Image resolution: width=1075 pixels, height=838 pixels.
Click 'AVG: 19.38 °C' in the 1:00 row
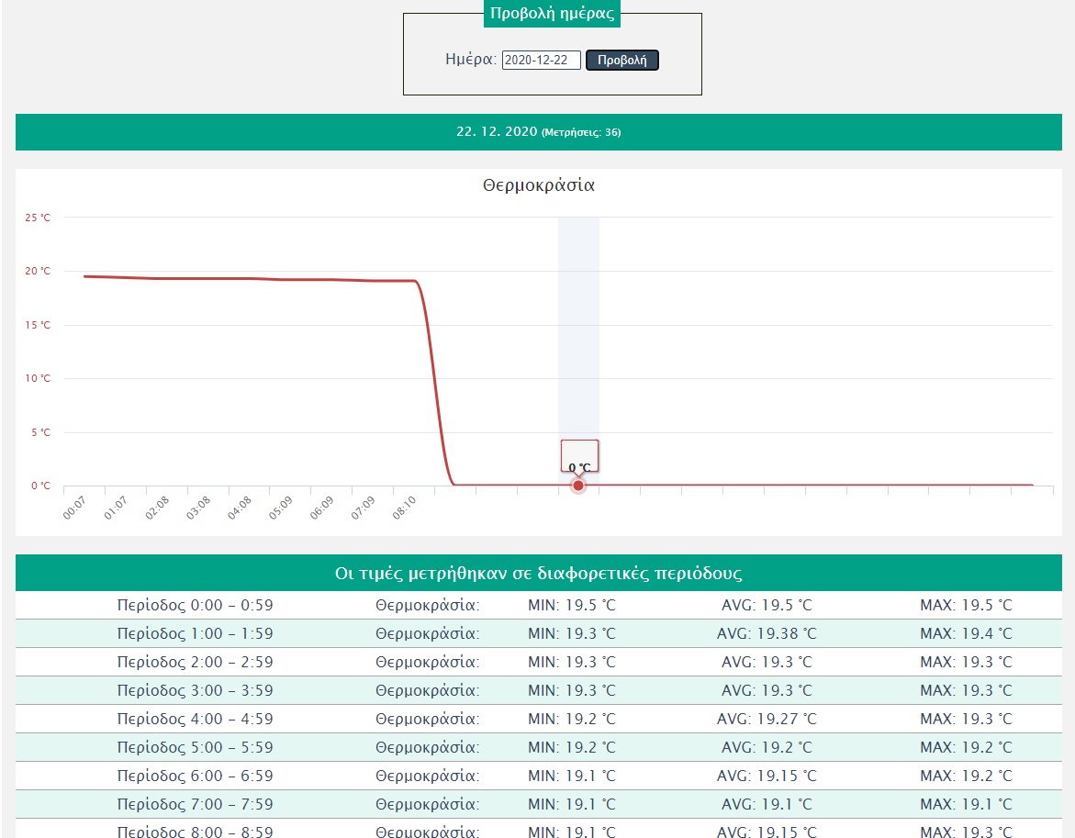pyautogui.click(x=767, y=634)
